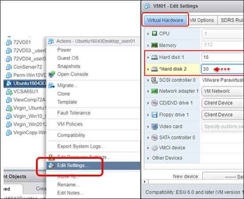Expand Network adapter 1 details

click(148, 91)
